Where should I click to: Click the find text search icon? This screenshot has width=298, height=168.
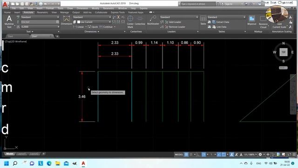tap(57, 22)
